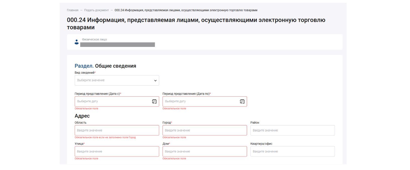
Task: Focus the Период представления (Дата по) date field
Action: pyautogui.click(x=205, y=102)
